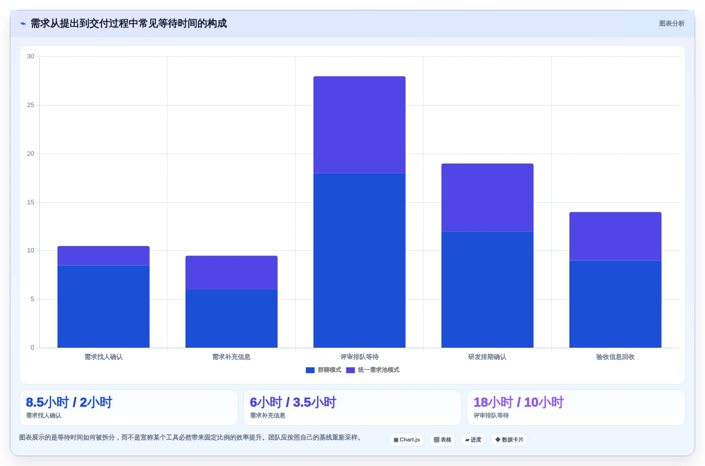Click the 8.5小时 / 2小时 data card value
The image size is (705, 466).
pyautogui.click(x=69, y=403)
